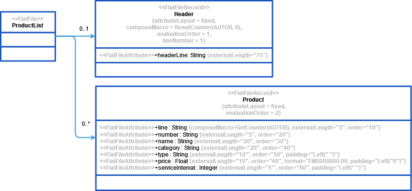412x191 pixels.
Task: Click the 0..* multiplicity label
Action: pos(85,124)
